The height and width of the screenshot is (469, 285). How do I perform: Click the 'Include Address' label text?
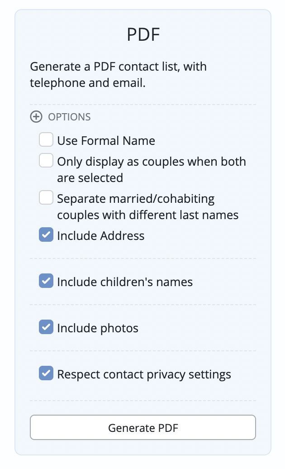100,236
